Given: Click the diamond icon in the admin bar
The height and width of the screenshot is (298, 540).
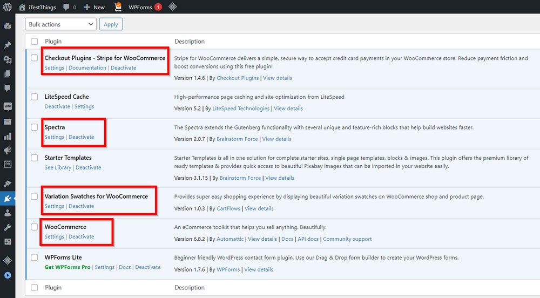Looking at the screenshot, I should pos(173,6).
